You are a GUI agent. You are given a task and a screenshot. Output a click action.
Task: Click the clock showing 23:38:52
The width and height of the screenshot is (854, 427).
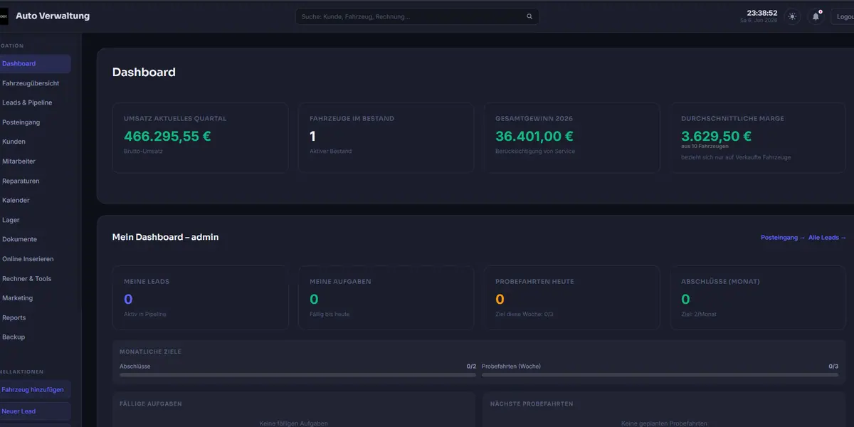761,13
